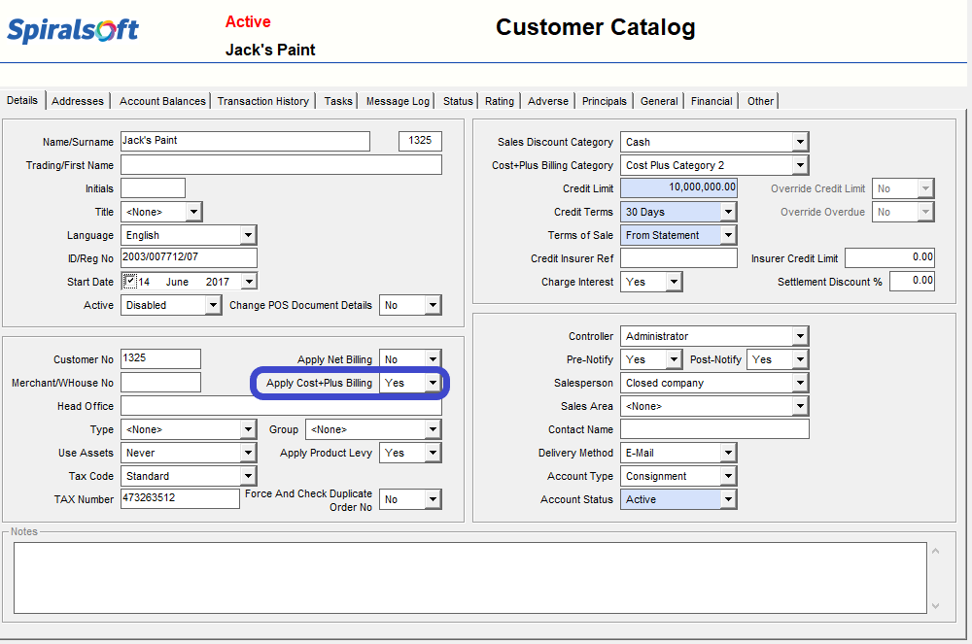Click the Head Office field
Viewport: 972px width, 644px height.
[x=282, y=406]
